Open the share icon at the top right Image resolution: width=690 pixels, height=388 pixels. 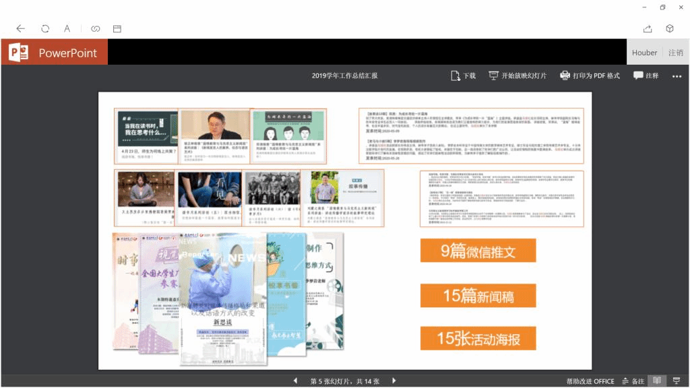click(648, 29)
